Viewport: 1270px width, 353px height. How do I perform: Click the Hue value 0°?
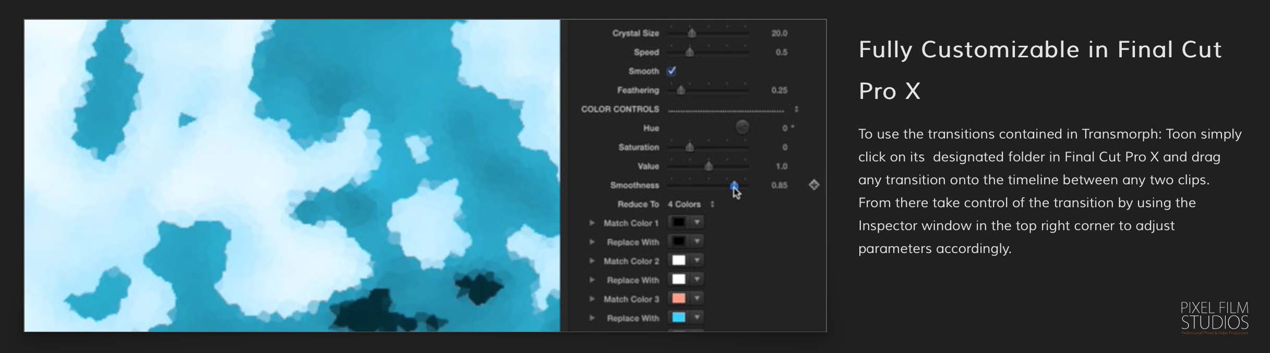[x=787, y=128]
